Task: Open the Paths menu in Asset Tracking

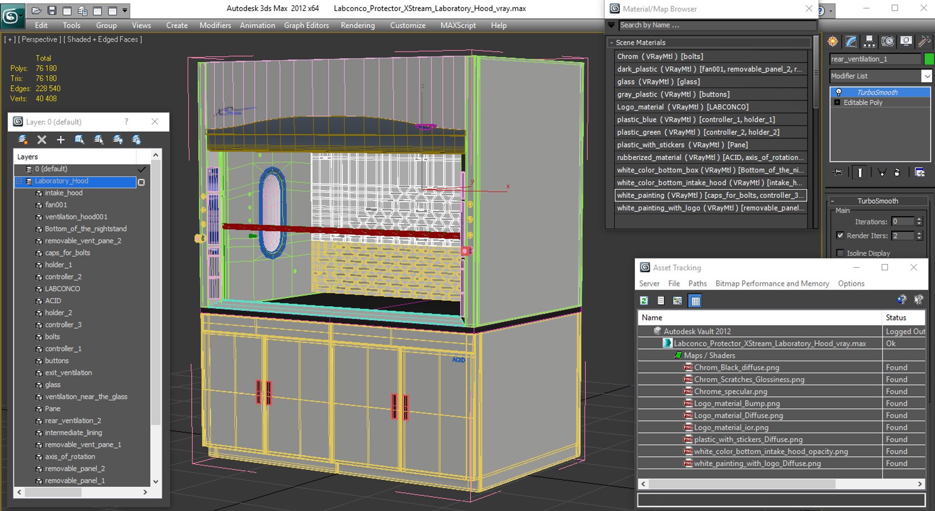Action: pos(697,284)
